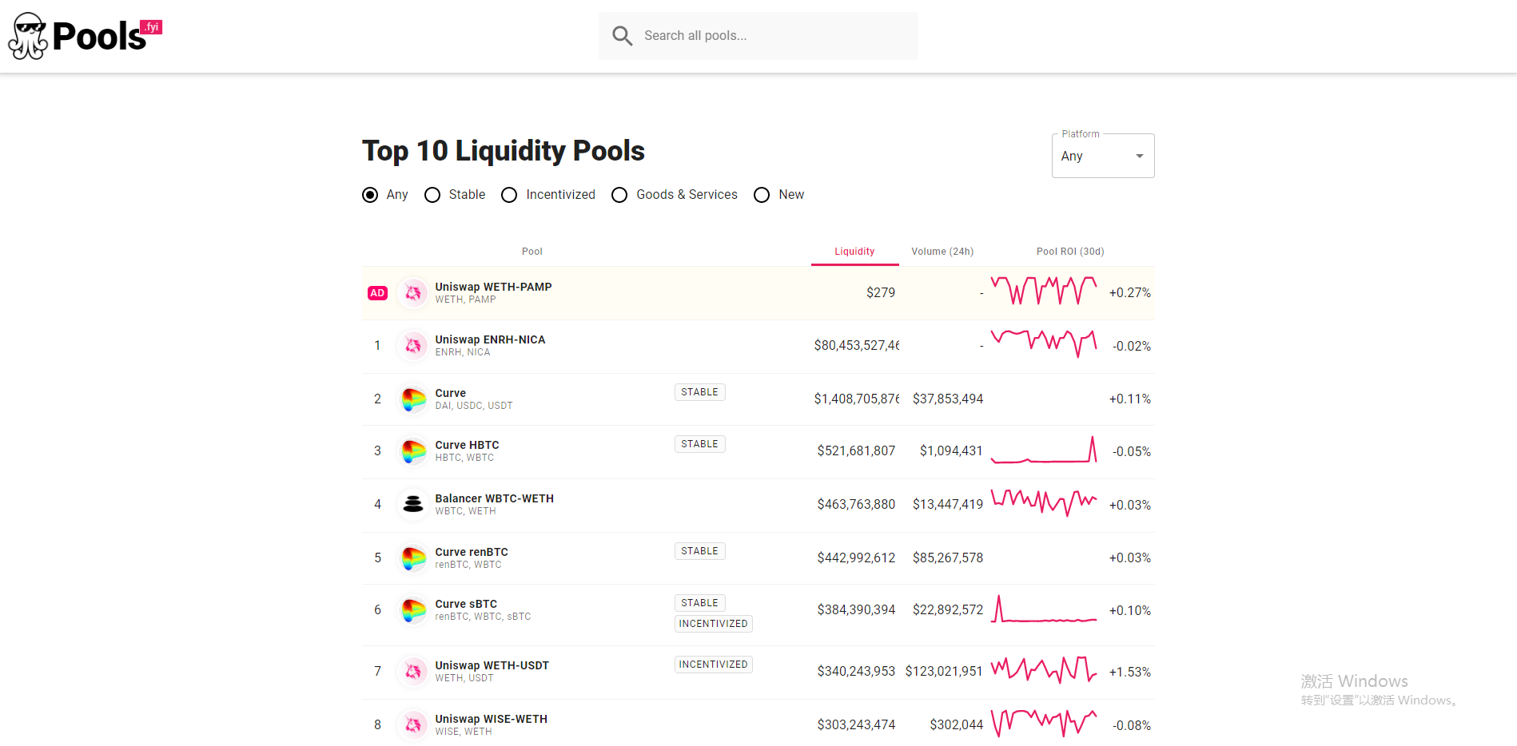Screen dimensions: 1517x746
Task: Select the Stable radio button
Action: pyautogui.click(x=432, y=195)
